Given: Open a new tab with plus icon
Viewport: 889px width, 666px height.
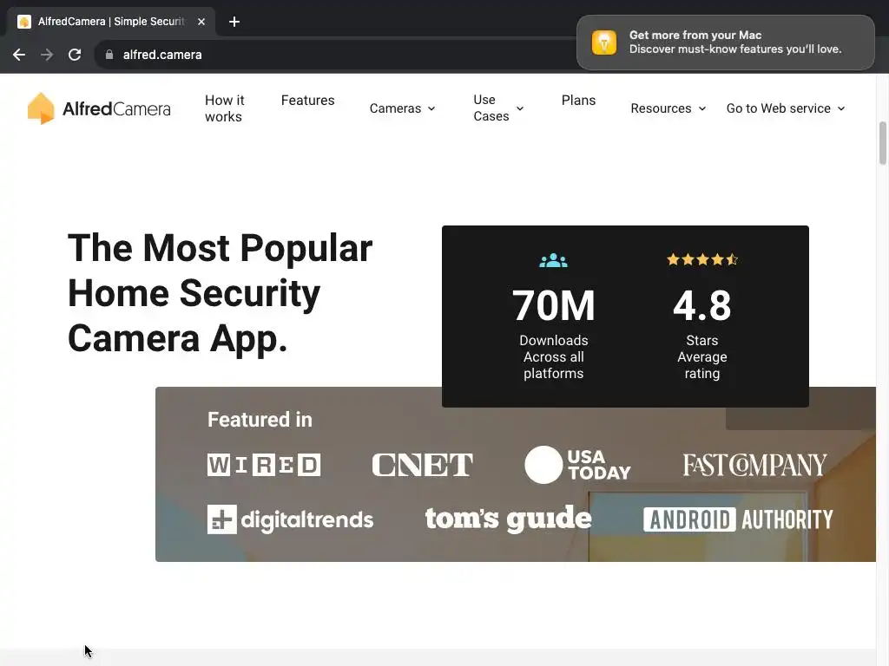Looking at the screenshot, I should 234,22.
